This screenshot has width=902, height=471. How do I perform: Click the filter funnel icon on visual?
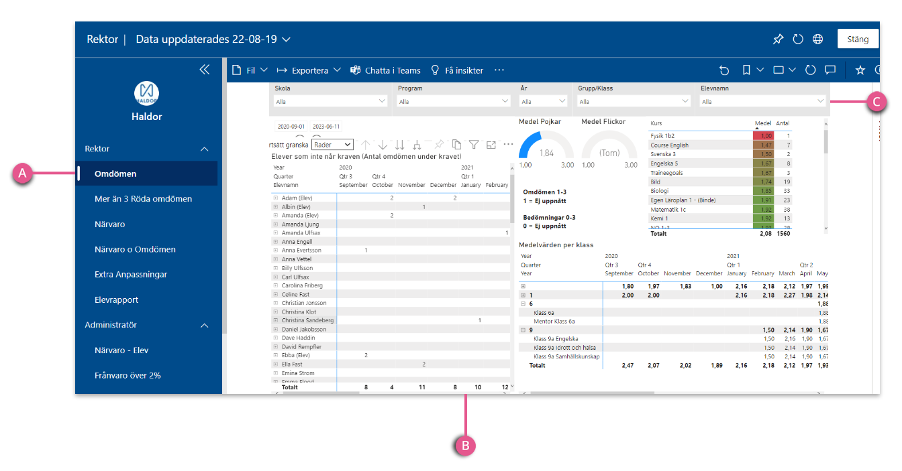point(474,145)
